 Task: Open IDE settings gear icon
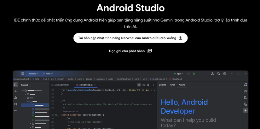[x=224, y=73]
